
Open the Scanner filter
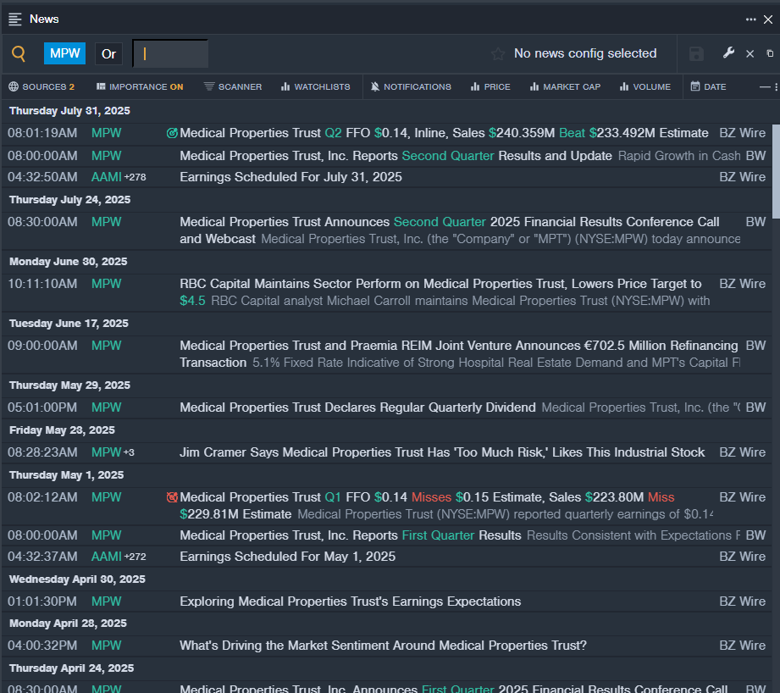pos(233,87)
